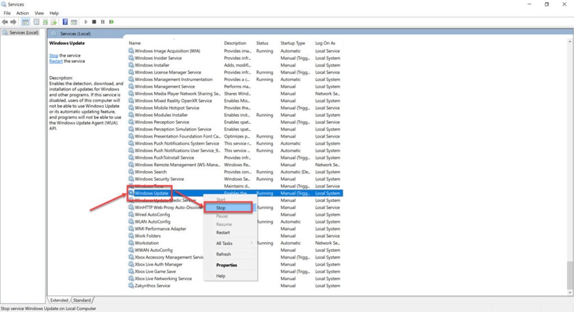Click the vertical scrollbar thumb
574x312 pixels.
click(x=570, y=275)
